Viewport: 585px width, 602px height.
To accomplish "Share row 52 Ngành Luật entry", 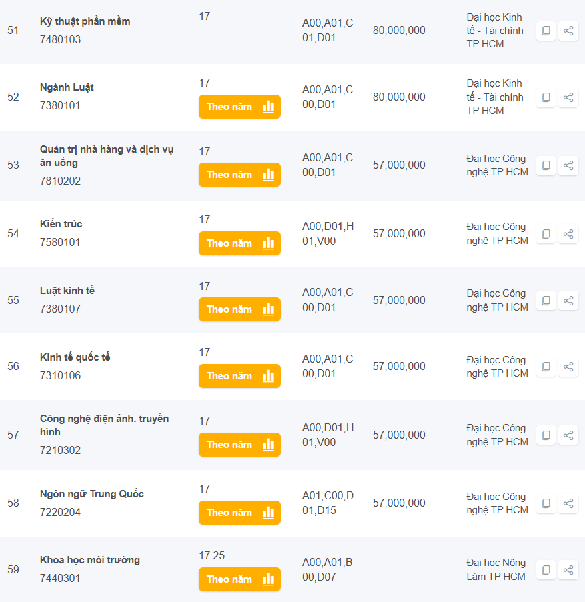I will [568, 97].
